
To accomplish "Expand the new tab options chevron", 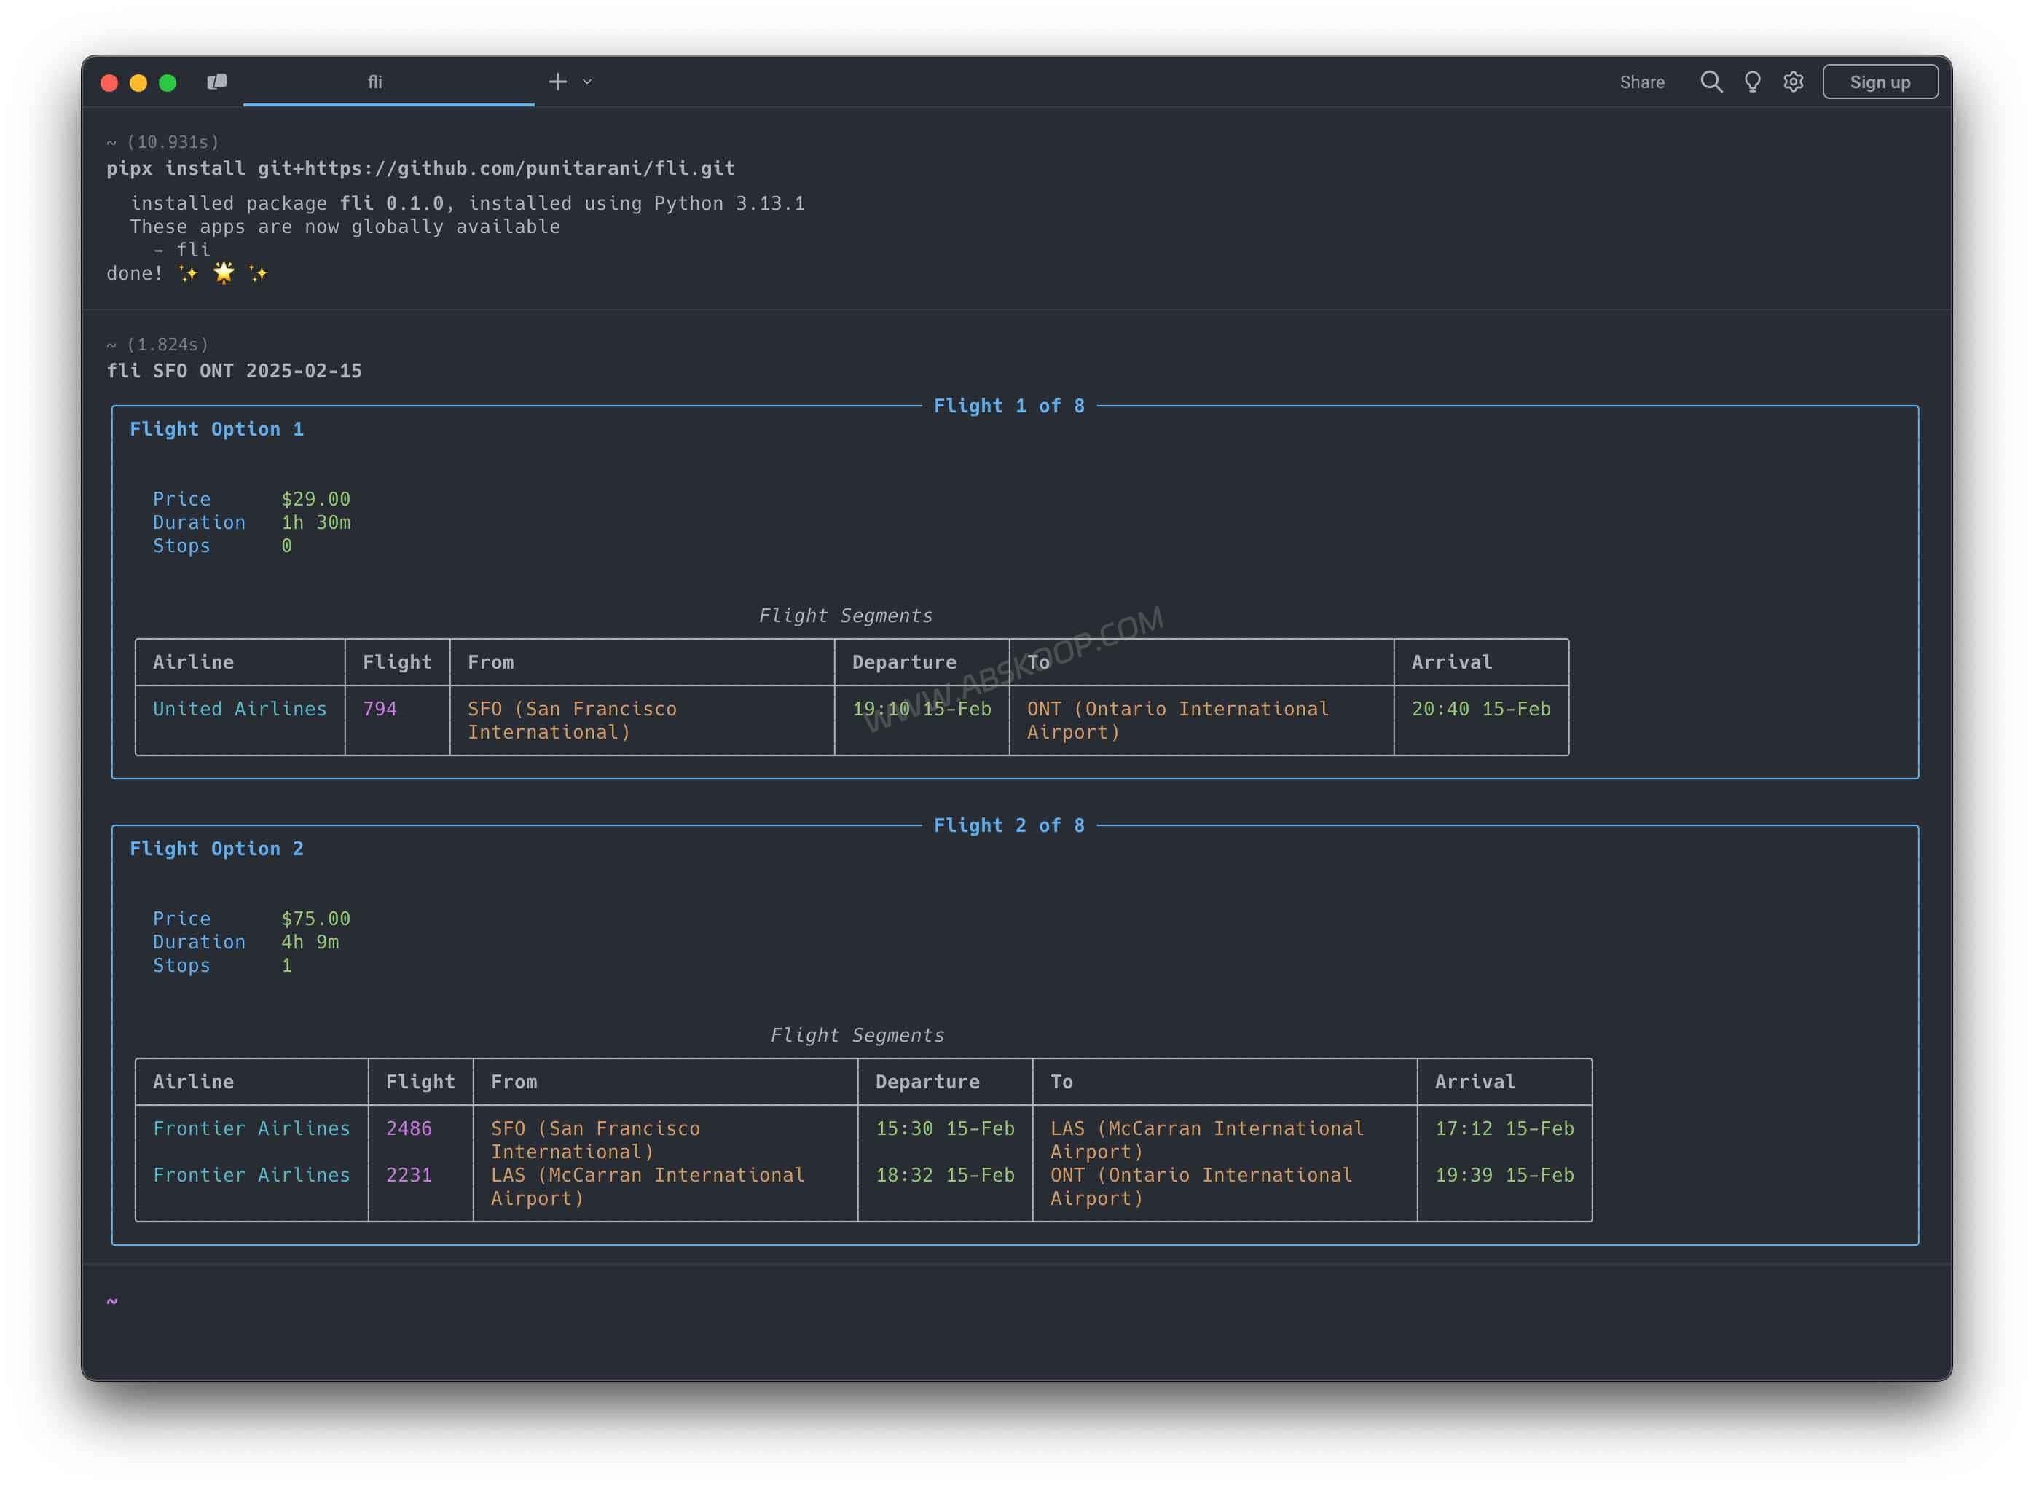I will click(588, 82).
